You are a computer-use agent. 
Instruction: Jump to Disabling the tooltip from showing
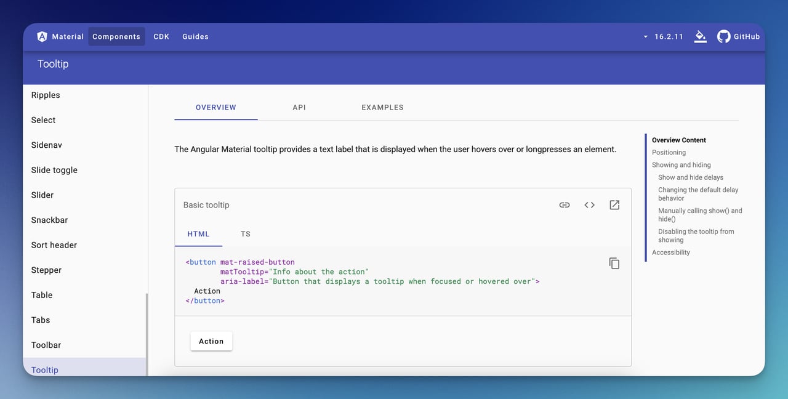pos(696,236)
